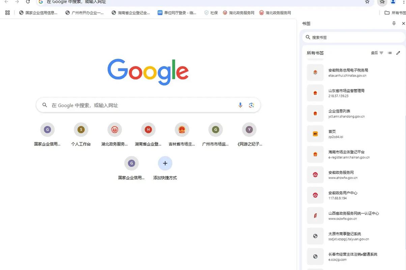
Task: Click the 所有书签 heading in side panel
Action: pyautogui.click(x=315, y=53)
